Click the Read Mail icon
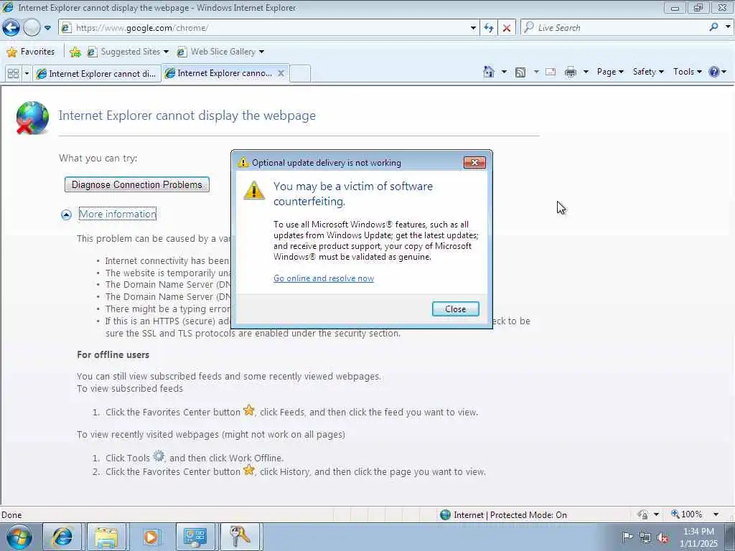 (551, 72)
